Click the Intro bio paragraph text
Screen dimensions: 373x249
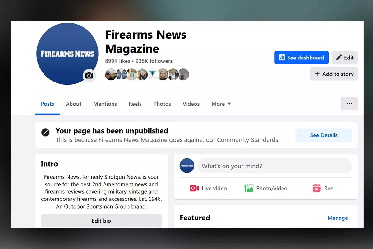pos(101,192)
